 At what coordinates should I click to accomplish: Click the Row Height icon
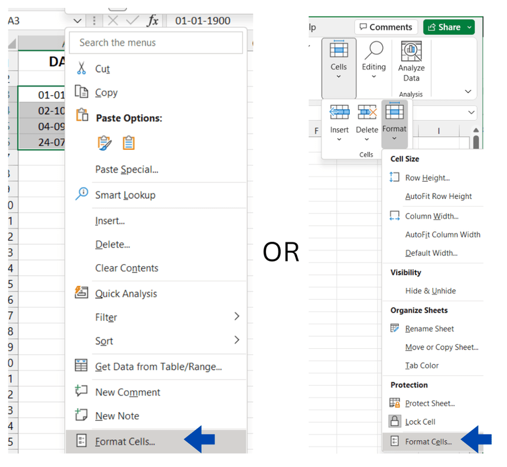394,177
